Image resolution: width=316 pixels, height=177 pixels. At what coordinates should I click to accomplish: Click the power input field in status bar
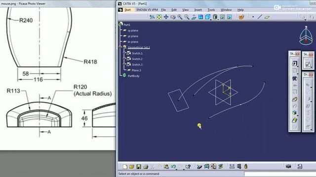pyautogui.click(x=280, y=174)
